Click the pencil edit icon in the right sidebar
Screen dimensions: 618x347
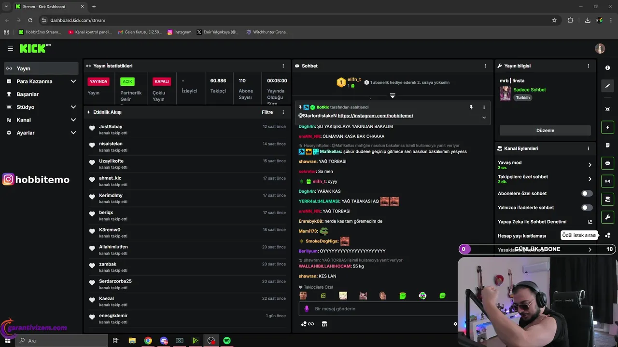click(608, 86)
